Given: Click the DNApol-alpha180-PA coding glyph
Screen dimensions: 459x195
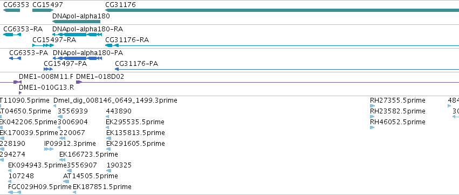Looking at the screenshot, I should click(x=78, y=58).
